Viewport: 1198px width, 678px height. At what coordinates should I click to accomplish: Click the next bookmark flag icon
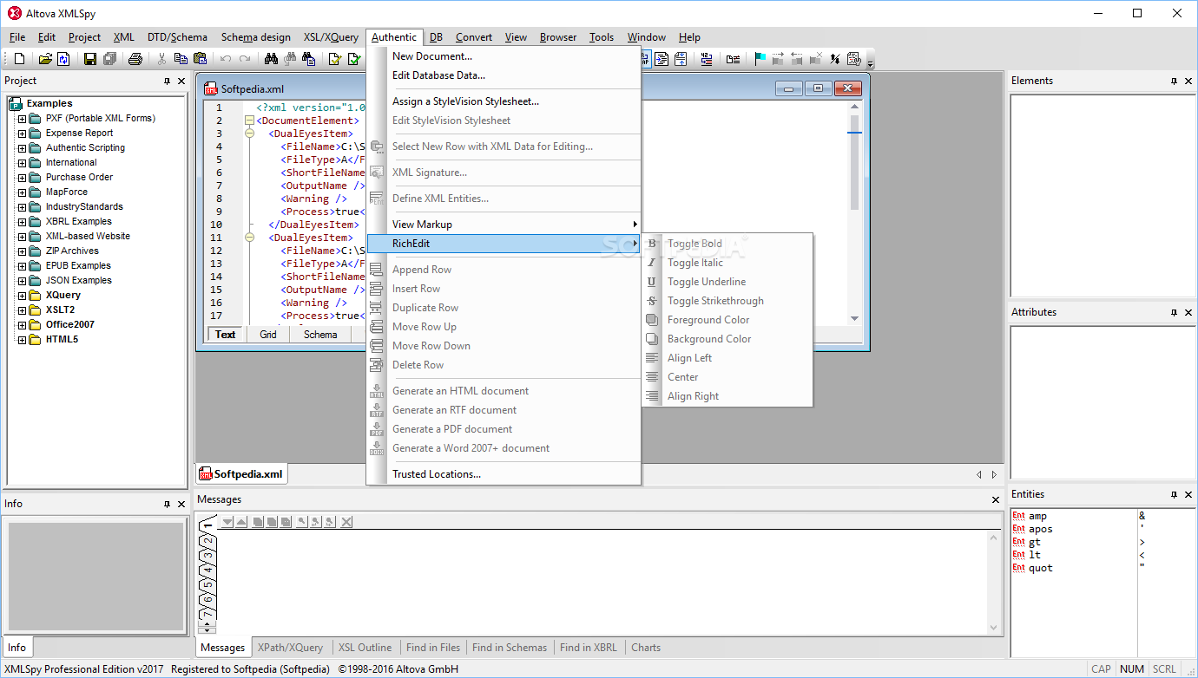tap(778, 59)
